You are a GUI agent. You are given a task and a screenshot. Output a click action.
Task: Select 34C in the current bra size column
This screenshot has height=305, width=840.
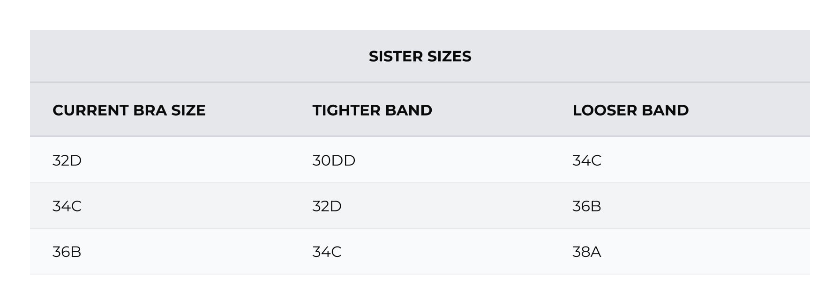click(67, 206)
